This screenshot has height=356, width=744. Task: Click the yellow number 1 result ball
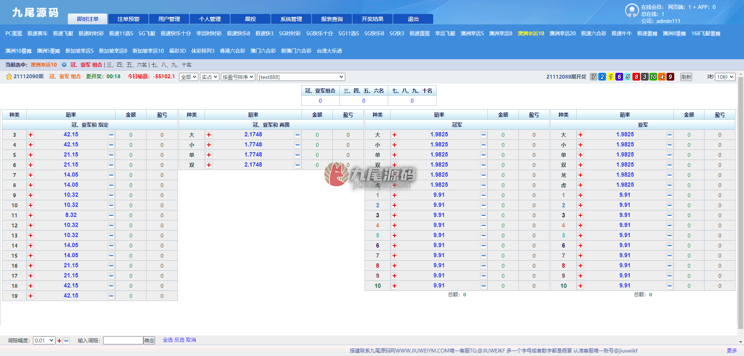pyautogui.click(x=611, y=77)
